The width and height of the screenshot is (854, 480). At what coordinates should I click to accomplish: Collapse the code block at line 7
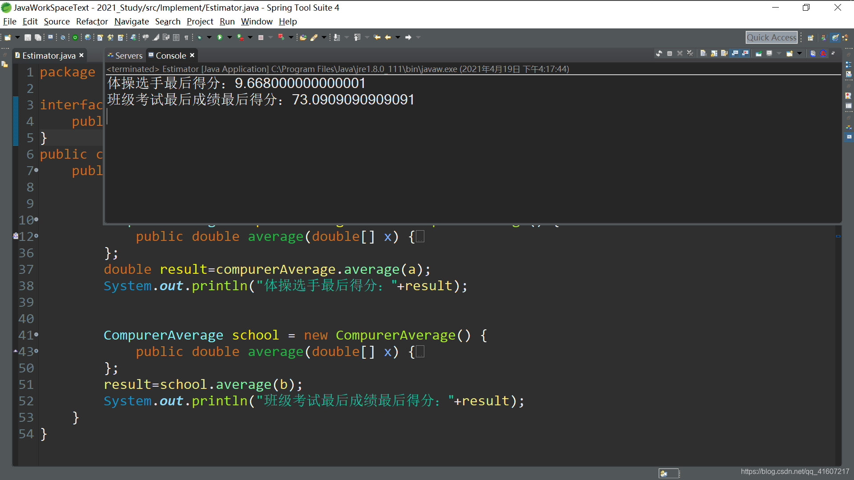36,170
